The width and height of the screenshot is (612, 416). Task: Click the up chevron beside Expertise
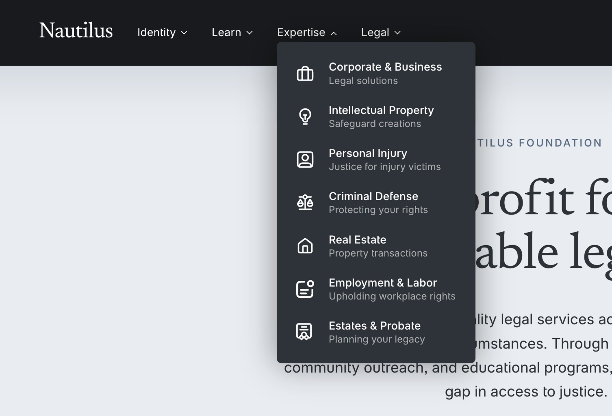click(334, 33)
